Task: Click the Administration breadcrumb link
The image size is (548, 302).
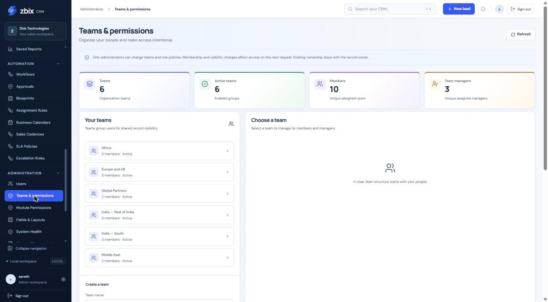Action: (92, 9)
